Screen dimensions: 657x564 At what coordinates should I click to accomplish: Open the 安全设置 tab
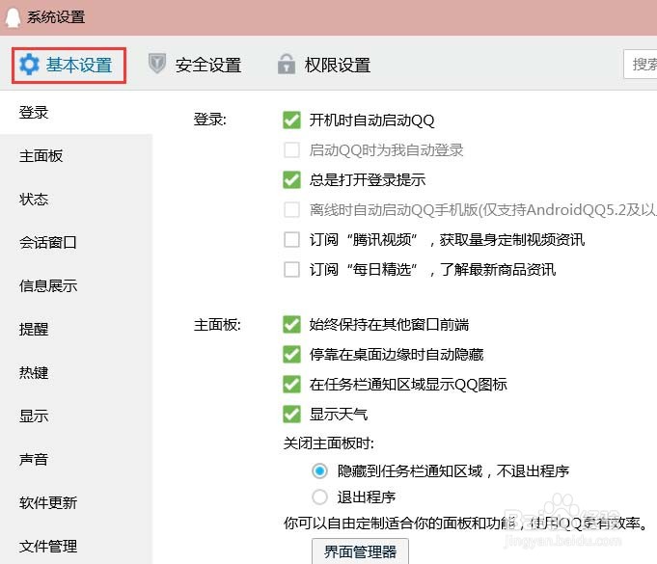point(195,65)
